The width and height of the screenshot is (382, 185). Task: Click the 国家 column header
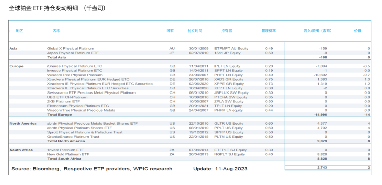click(x=170, y=31)
